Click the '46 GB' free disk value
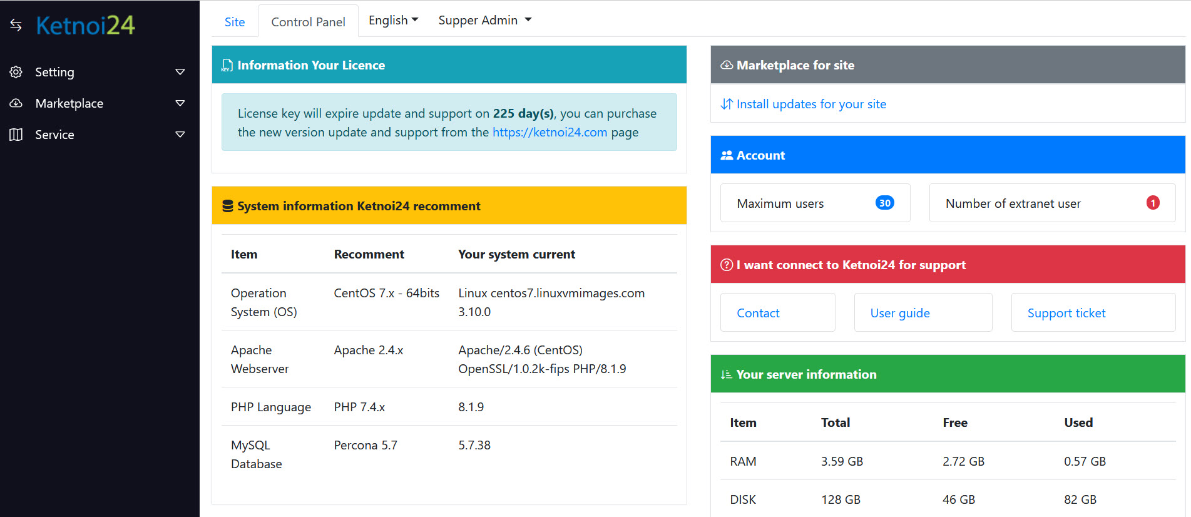The image size is (1191, 517). [x=959, y=499]
